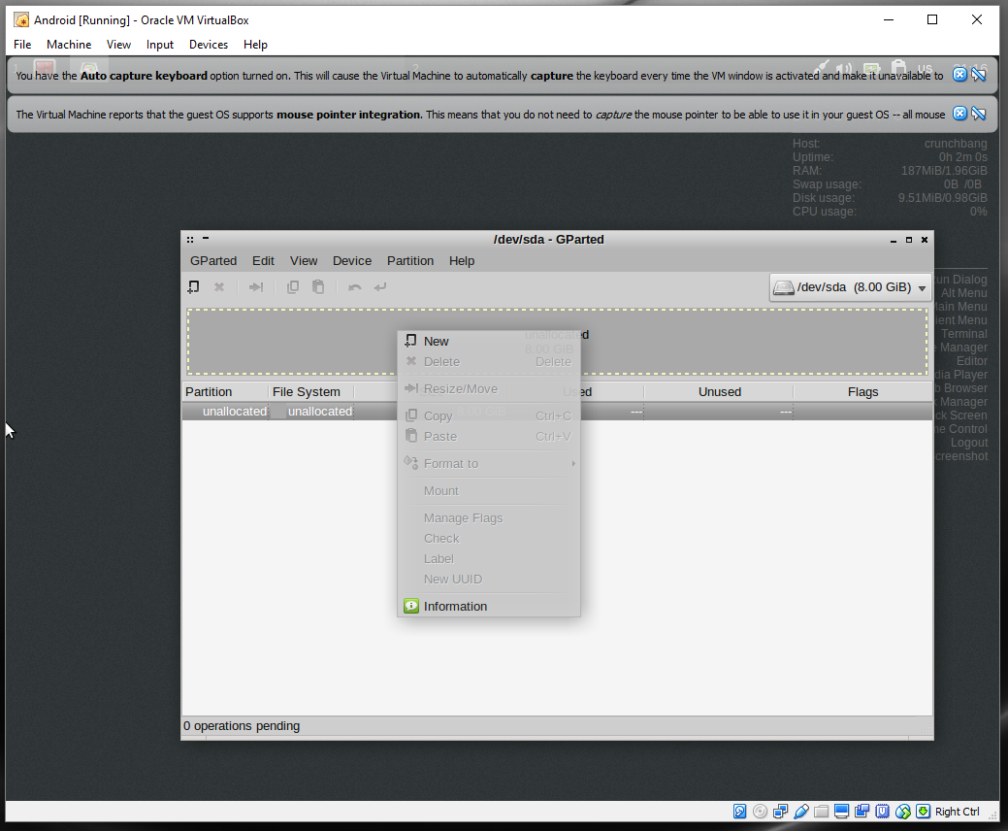Open the Edit menu in GParted
This screenshot has height=831, width=1008.
(x=263, y=260)
